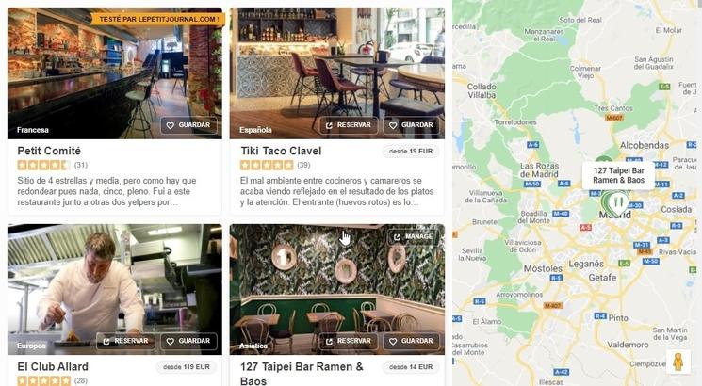The image size is (702, 386).
Task: Click Reservar on the Tiki Taco Clavel photo
Action: pyautogui.click(x=349, y=125)
